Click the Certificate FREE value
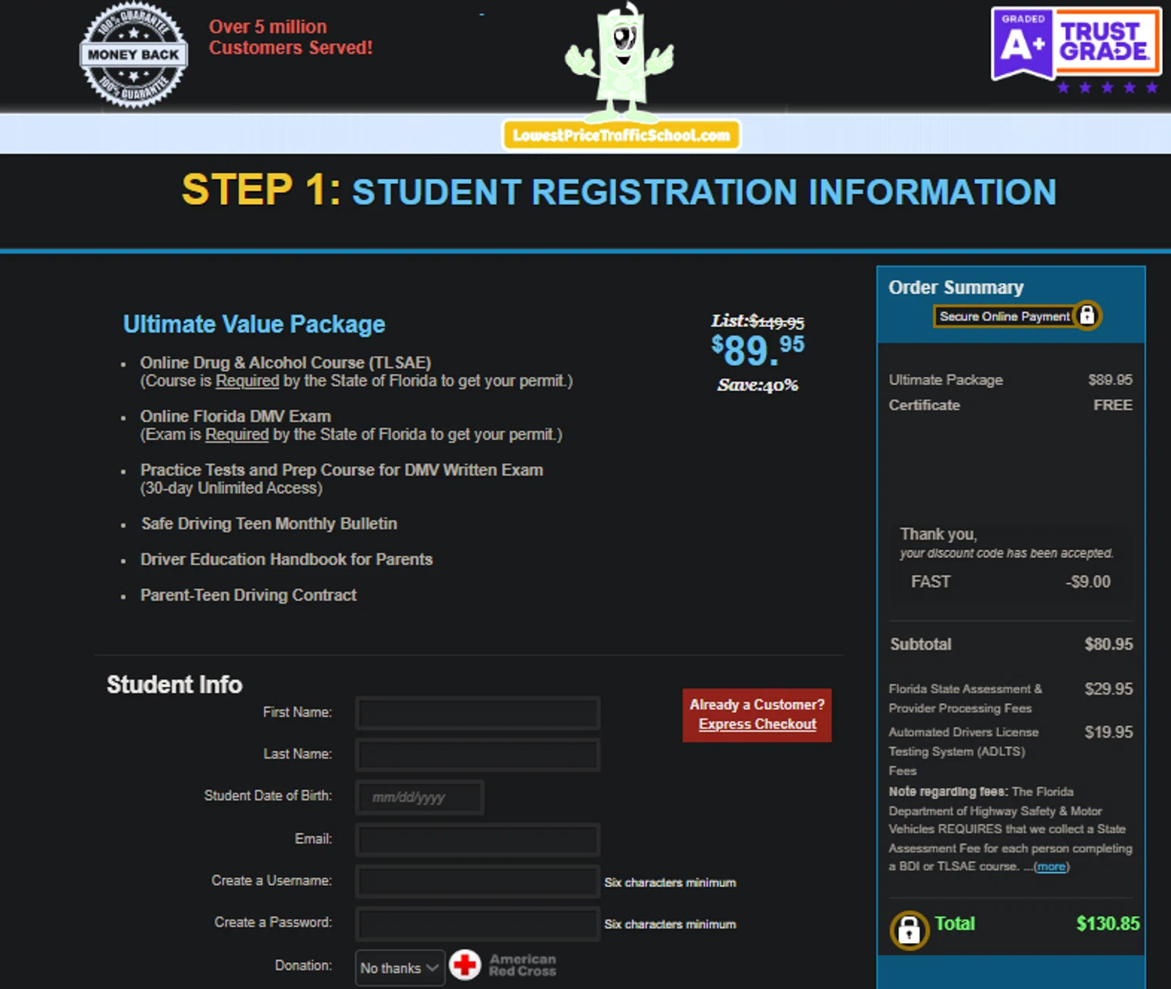Image resolution: width=1171 pixels, height=989 pixels. (1112, 405)
